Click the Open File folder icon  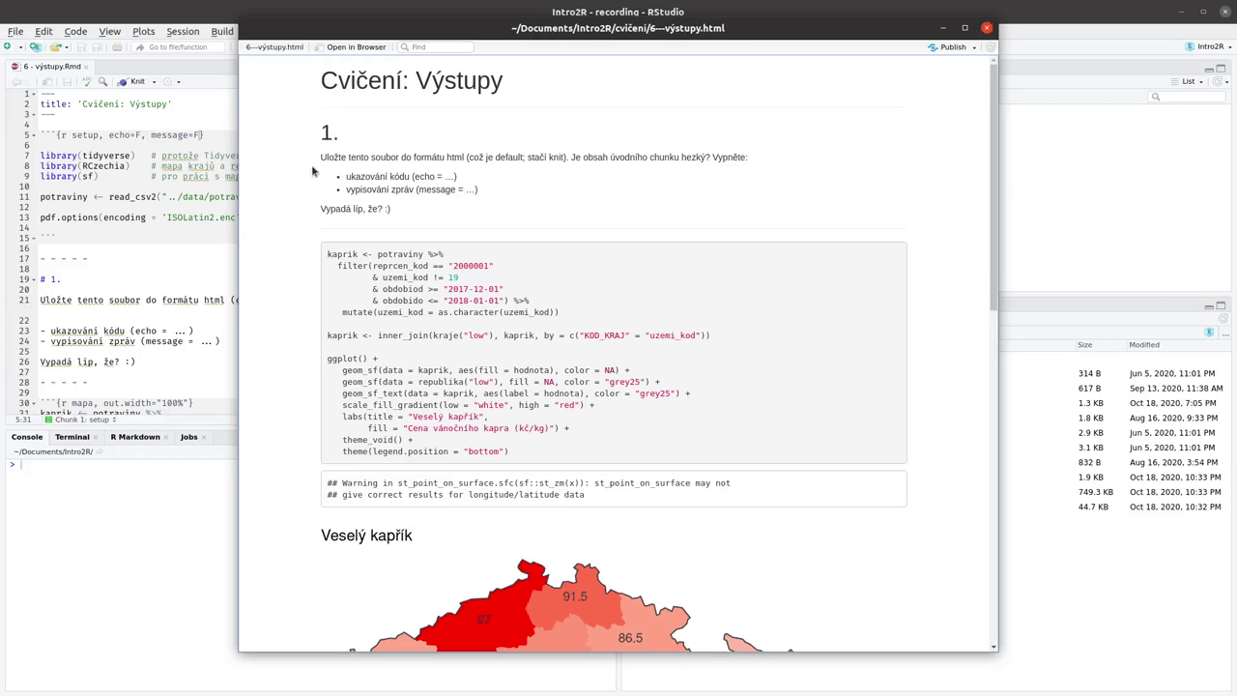pyautogui.click(x=55, y=46)
